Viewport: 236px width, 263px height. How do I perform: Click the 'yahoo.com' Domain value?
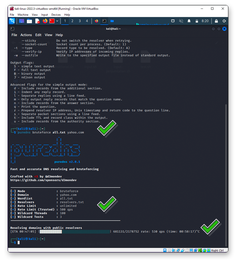68,195
